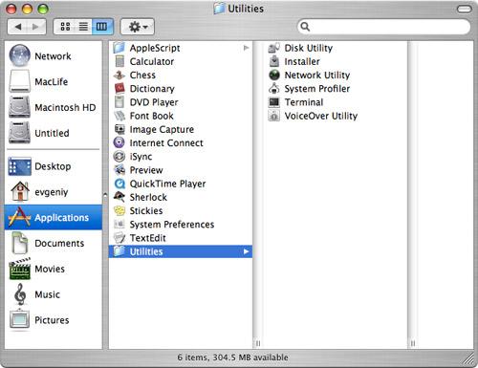
Task: Click first column resize handle
Action: tap(258, 343)
